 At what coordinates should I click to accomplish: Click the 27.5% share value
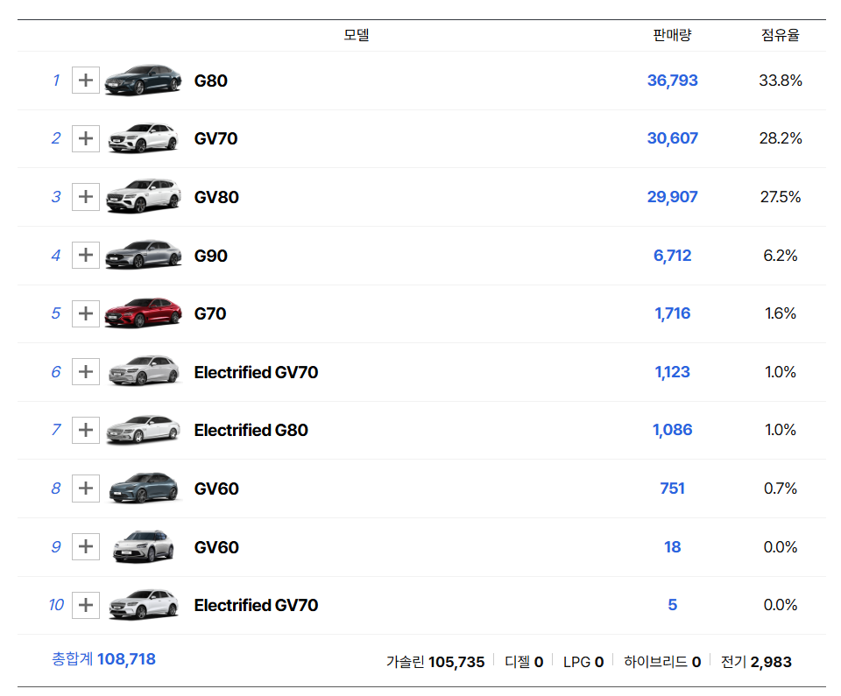[x=781, y=197]
